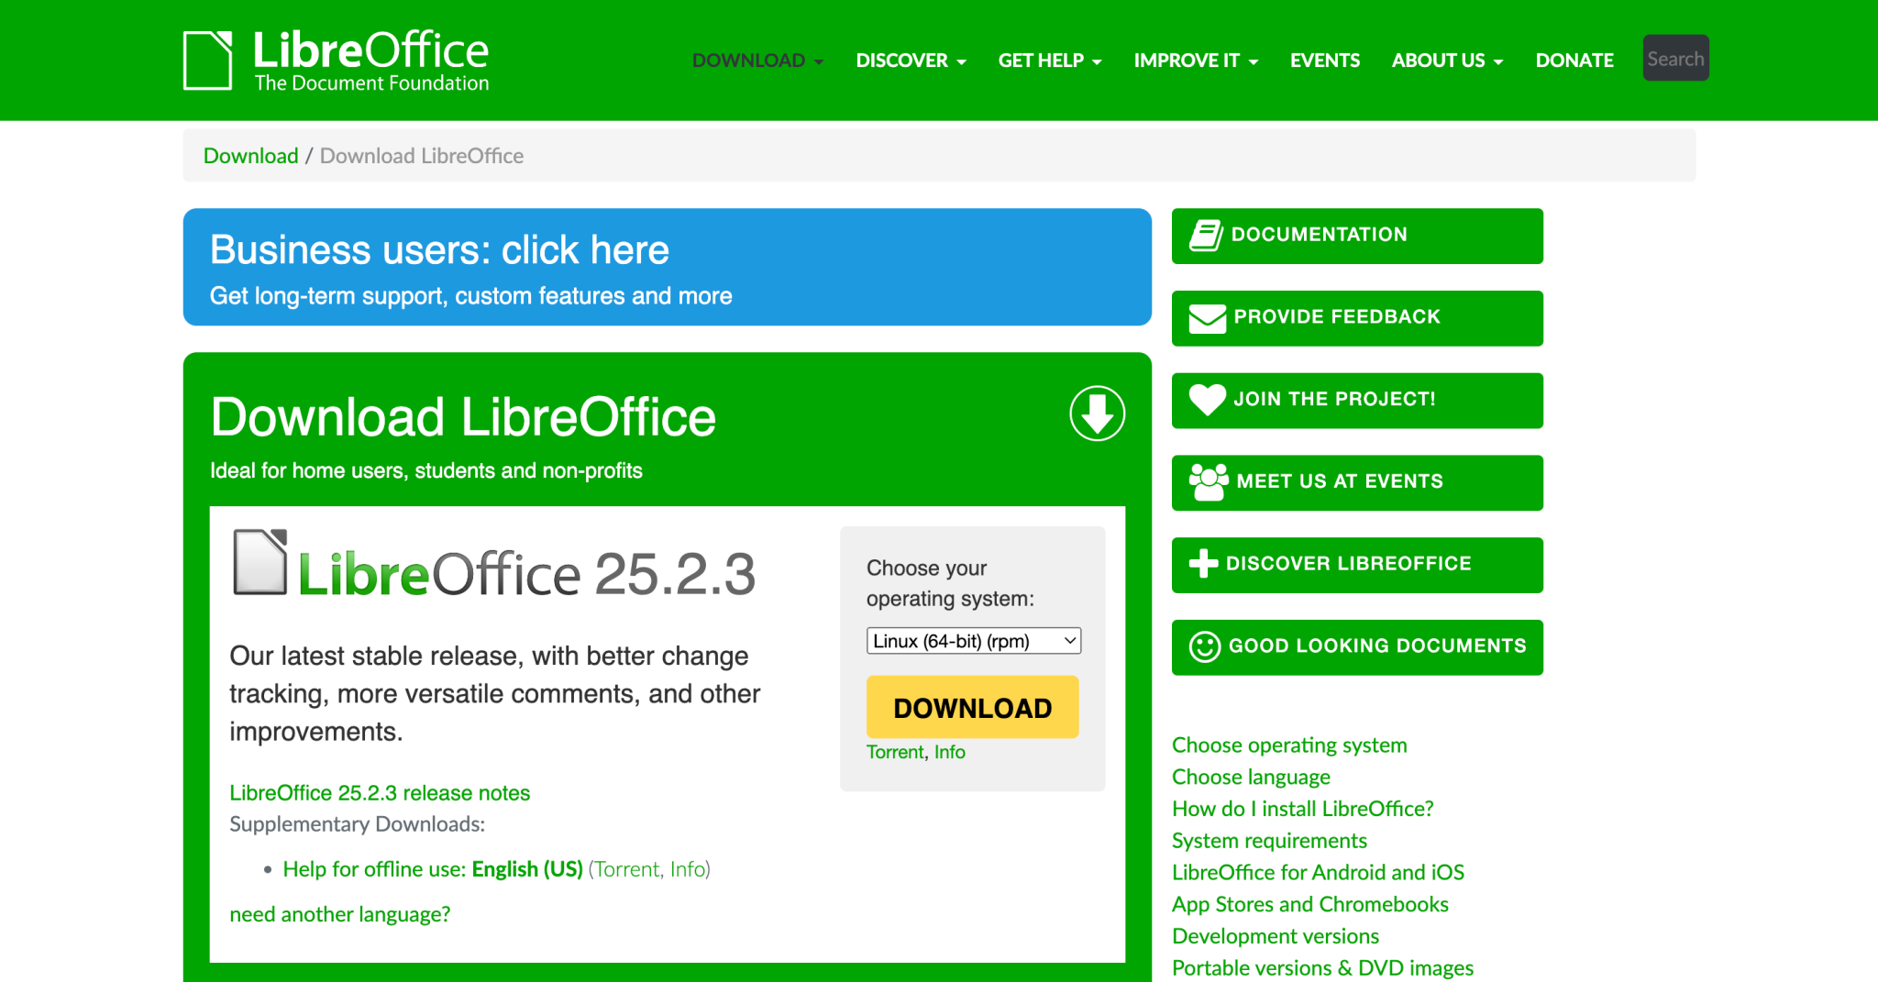Click DONATE in the top menu

1574,60
